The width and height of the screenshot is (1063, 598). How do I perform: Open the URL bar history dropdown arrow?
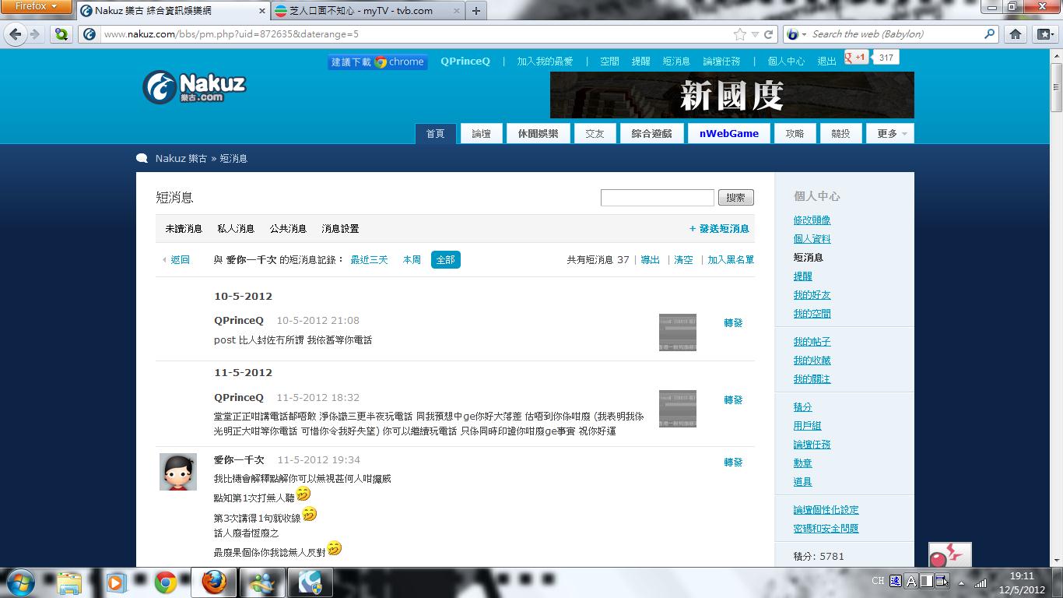tap(755, 34)
